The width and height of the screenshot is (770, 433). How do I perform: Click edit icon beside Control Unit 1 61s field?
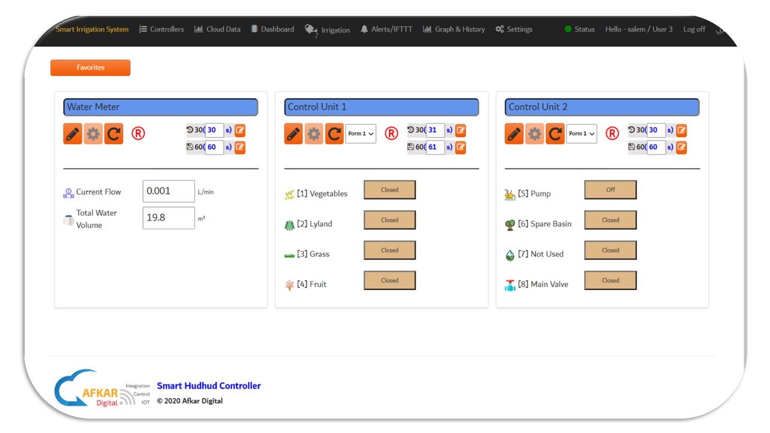tap(461, 147)
